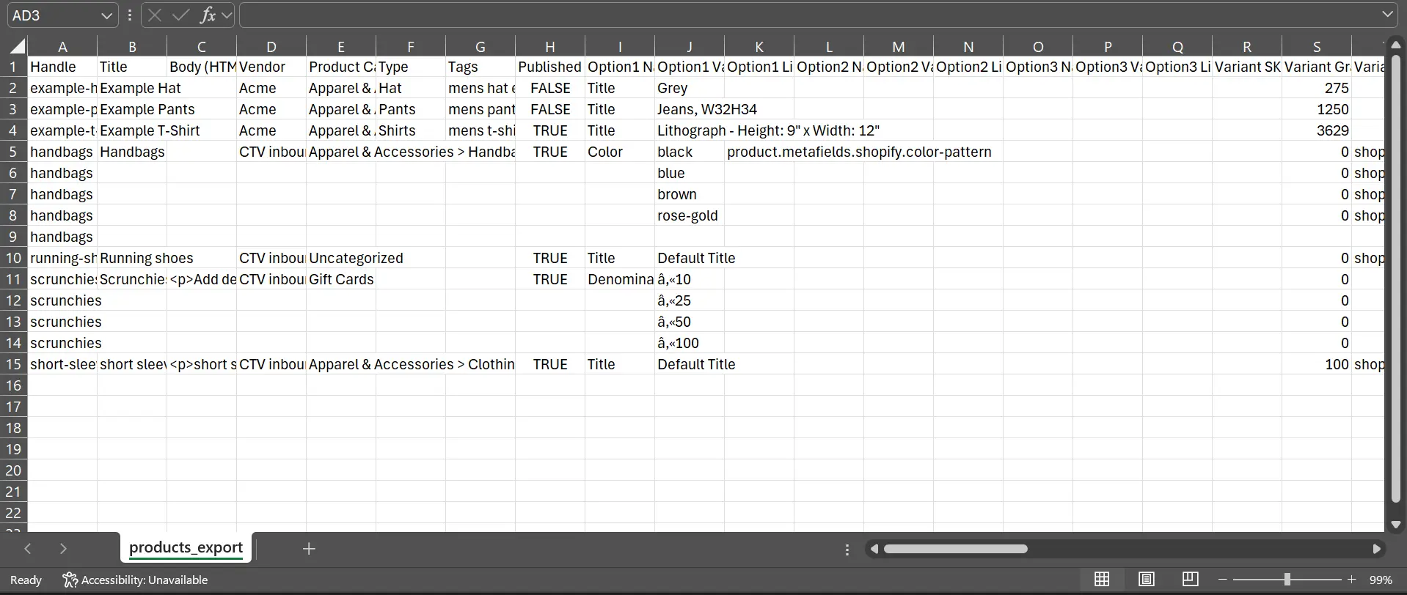Click the formula bar input field
The height and width of the screenshot is (595, 1407).
(817, 15)
